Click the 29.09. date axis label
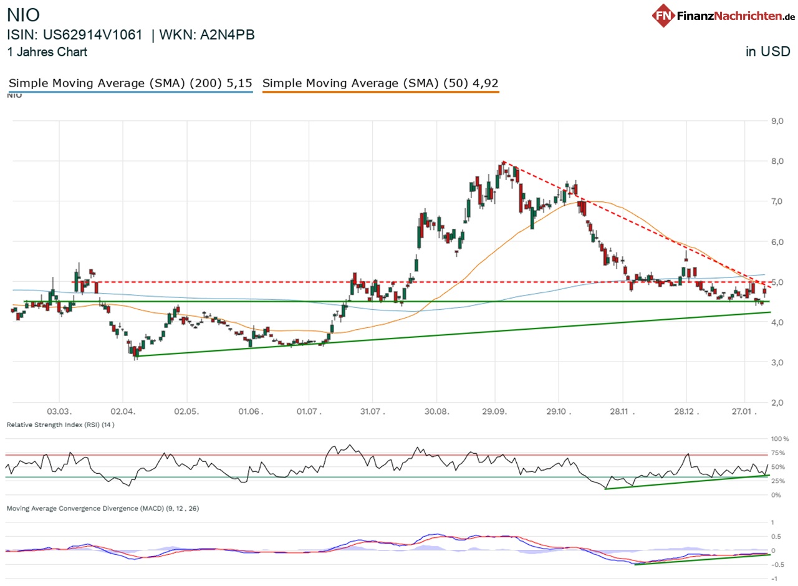Viewport: 798px width, 586px height. pos(496,412)
